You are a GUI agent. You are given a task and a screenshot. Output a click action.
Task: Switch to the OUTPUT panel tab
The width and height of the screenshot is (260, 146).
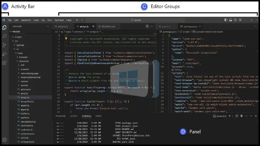point(74,116)
